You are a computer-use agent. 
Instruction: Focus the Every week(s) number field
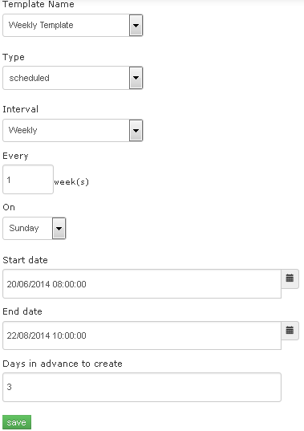coord(28,180)
